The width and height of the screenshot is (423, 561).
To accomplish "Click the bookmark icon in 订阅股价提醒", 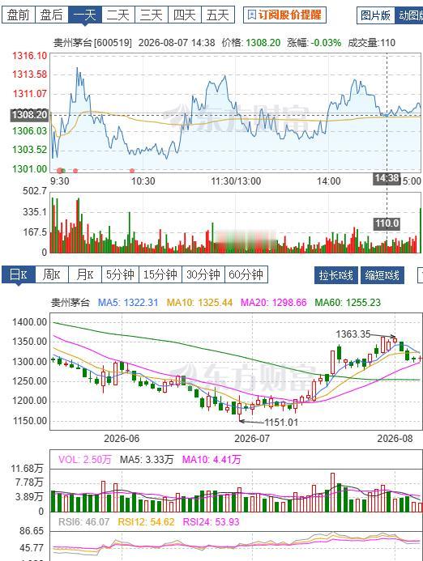I will 252,15.
